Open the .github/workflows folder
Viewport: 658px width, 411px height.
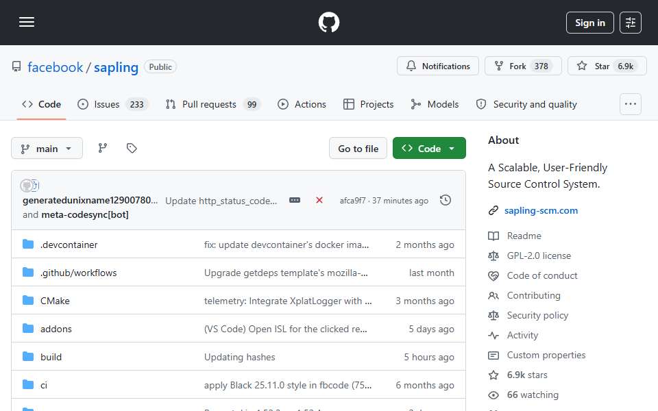[78, 273]
